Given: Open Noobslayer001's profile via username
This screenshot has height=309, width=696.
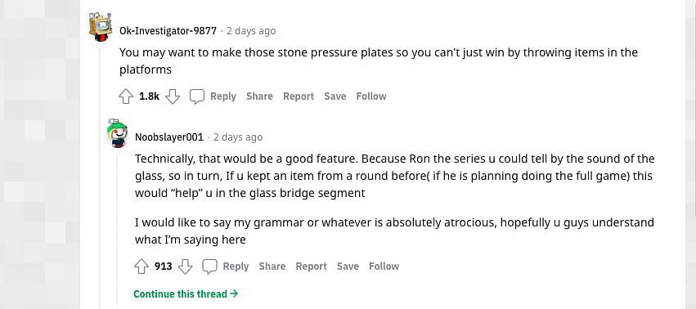Looking at the screenshot, I should click(169, 137).
